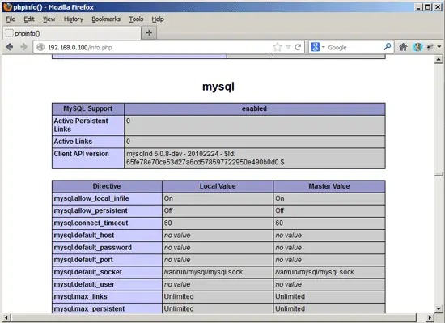
Task: Open the URL history dropdown arrow
Action: pos(288,47)
